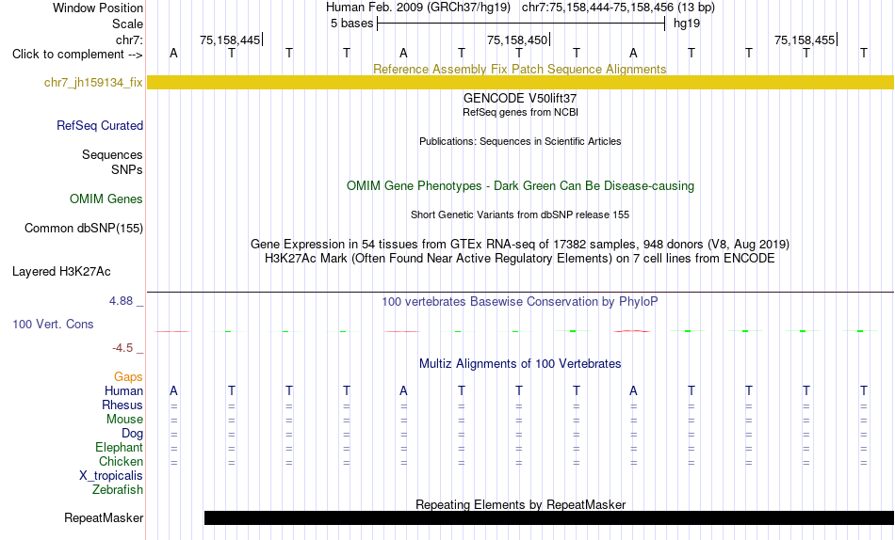Image resolution: width=895 pixels, height=540 pixels.
Task: Click the chr7:75,158,444-75,158,456 position text
Action: click(618, 8)
